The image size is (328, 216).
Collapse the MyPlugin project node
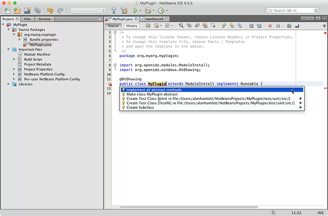(3, 25)
